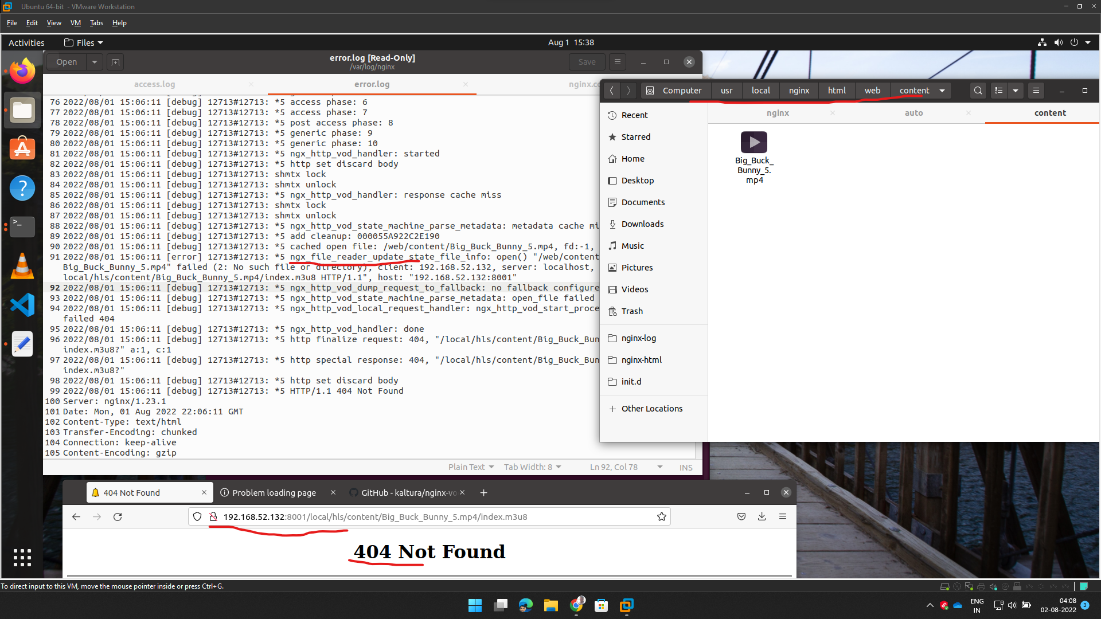Click the shield icon in Firefox's address bar
The height and width of the screenshot is (619, 1101).
[x=197, y=516]
